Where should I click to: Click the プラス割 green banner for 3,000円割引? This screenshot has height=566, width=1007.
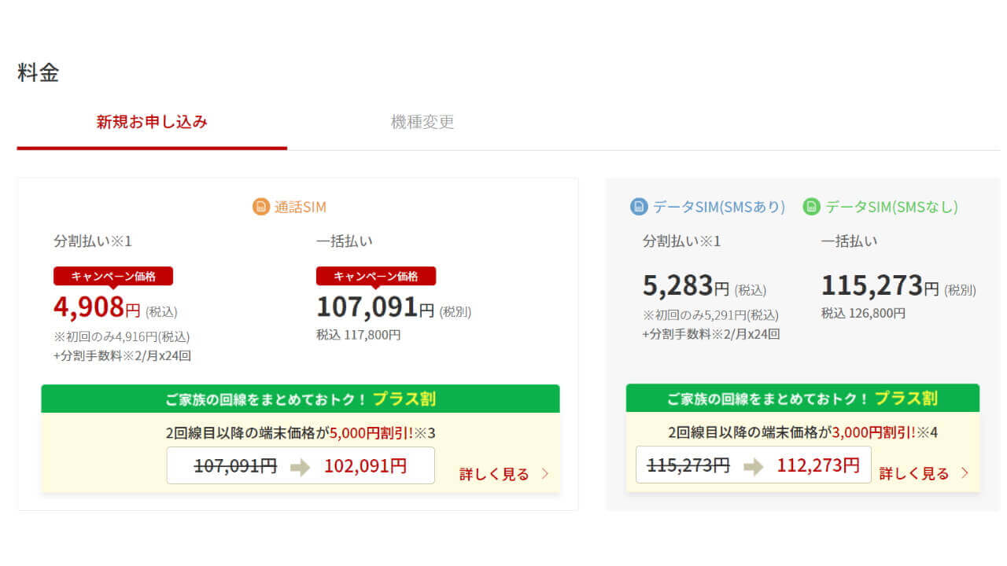click(x=802, y=398)
